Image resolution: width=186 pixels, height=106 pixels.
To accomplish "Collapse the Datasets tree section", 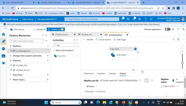I will pyautogui.click(x=11, y=60).
